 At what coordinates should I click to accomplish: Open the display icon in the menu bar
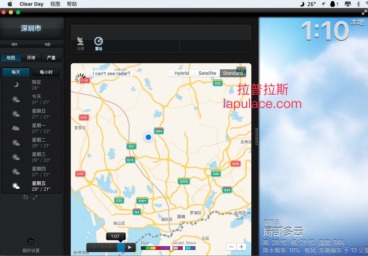(347, 4)
